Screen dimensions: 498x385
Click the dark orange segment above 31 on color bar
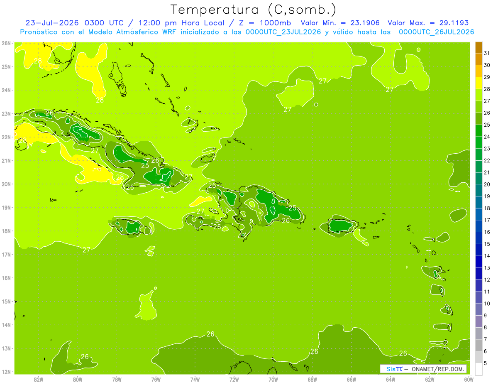(478, 47)
